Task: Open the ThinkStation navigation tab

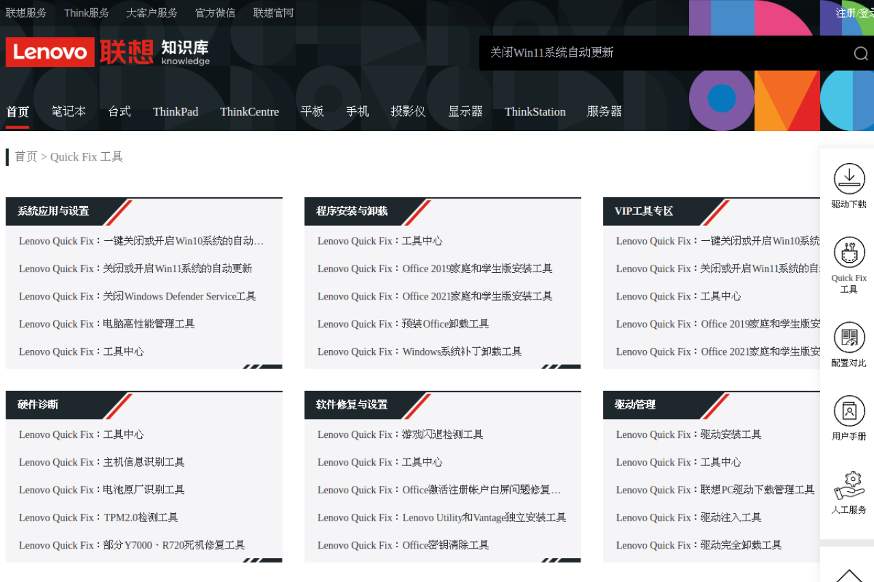Action: tap(535, 112)
